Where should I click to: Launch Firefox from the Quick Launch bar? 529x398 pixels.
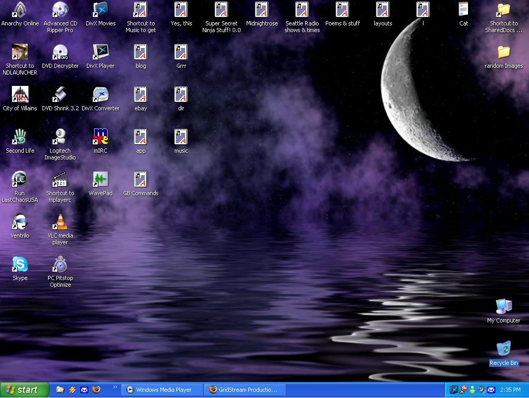(x=96, y=390)
